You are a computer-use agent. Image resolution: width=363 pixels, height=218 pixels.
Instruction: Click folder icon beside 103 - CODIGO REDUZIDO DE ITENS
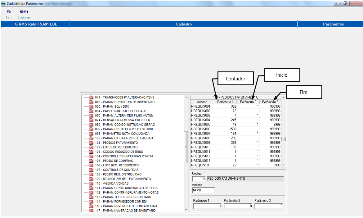click(91, 152)
